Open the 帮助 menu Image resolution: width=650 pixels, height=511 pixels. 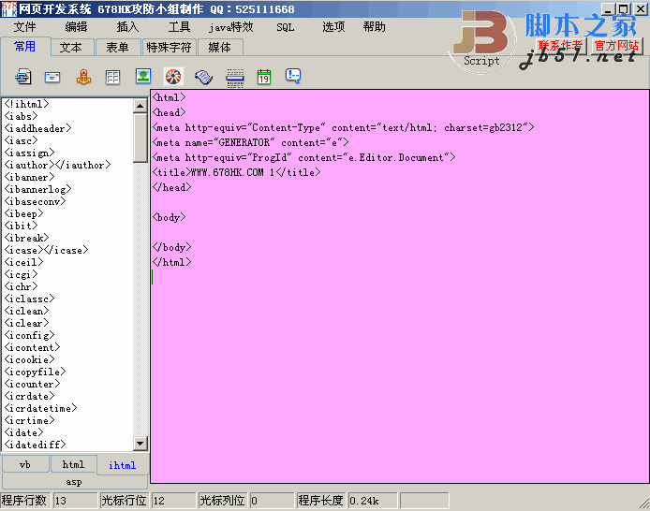pos(375,27)
